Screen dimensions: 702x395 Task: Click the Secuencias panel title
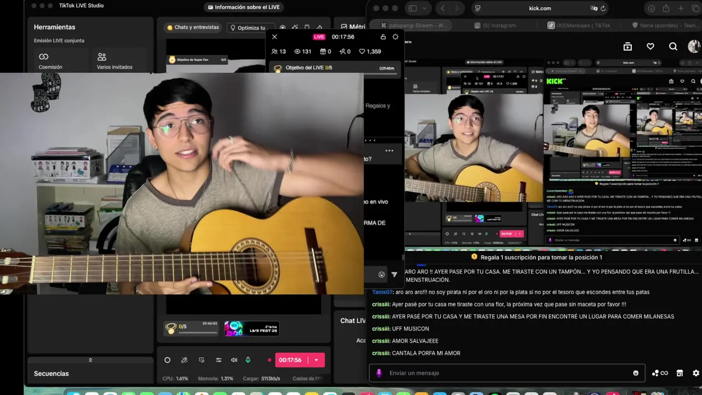click(x=51, y=374)
